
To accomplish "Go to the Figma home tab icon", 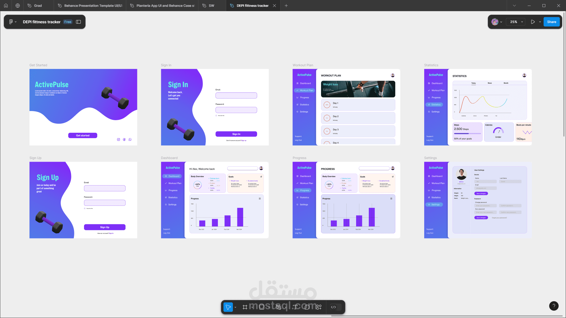I will (6, 6).
